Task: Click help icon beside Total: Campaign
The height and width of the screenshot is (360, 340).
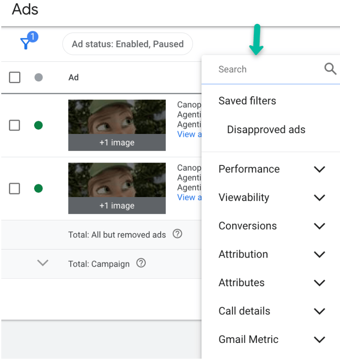Action: click(x=141, y=264)
